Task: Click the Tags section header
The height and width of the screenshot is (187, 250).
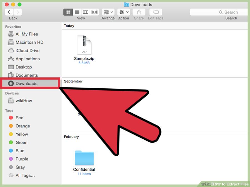Action: coord(9,110)
